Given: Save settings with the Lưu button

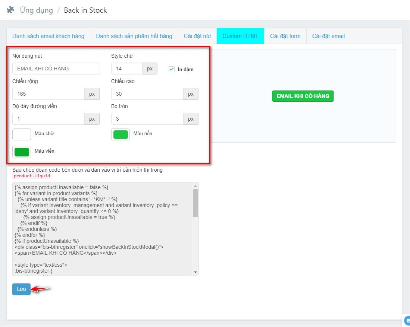Looking at the screenshot, I should click(21, 289).
